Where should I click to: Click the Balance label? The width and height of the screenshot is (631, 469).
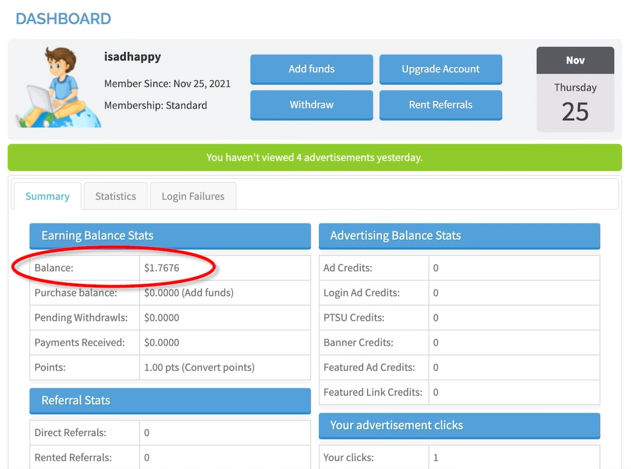click(x=54, y=268)
